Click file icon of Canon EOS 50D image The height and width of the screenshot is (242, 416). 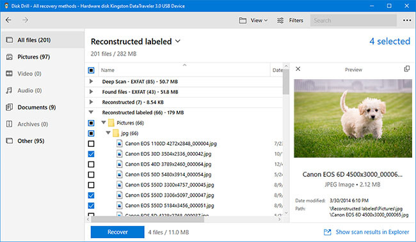pos(120,174)
